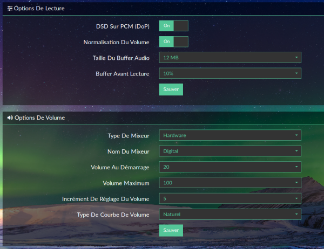Viewport: 324px width, 249px height.
Task: Open the Volume Maximum dropdown
Action: click(230, 183)
